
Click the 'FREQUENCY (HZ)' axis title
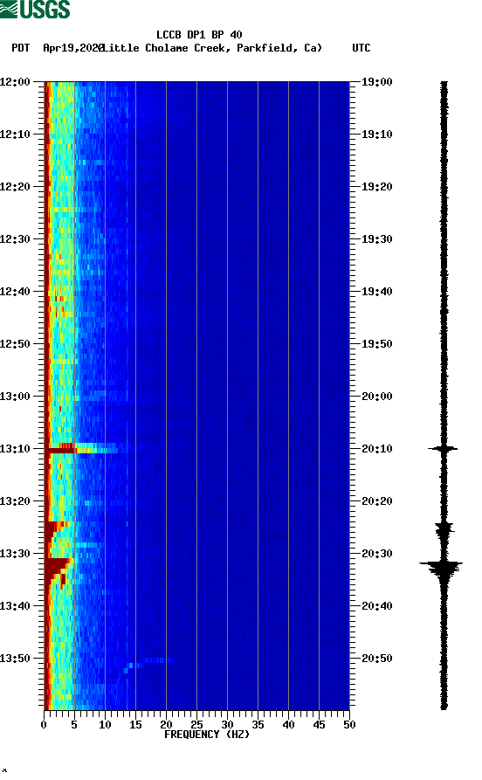coord(206,735)
